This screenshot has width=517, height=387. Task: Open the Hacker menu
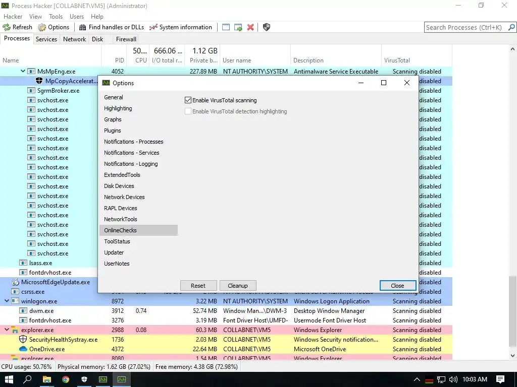point(13,17)
